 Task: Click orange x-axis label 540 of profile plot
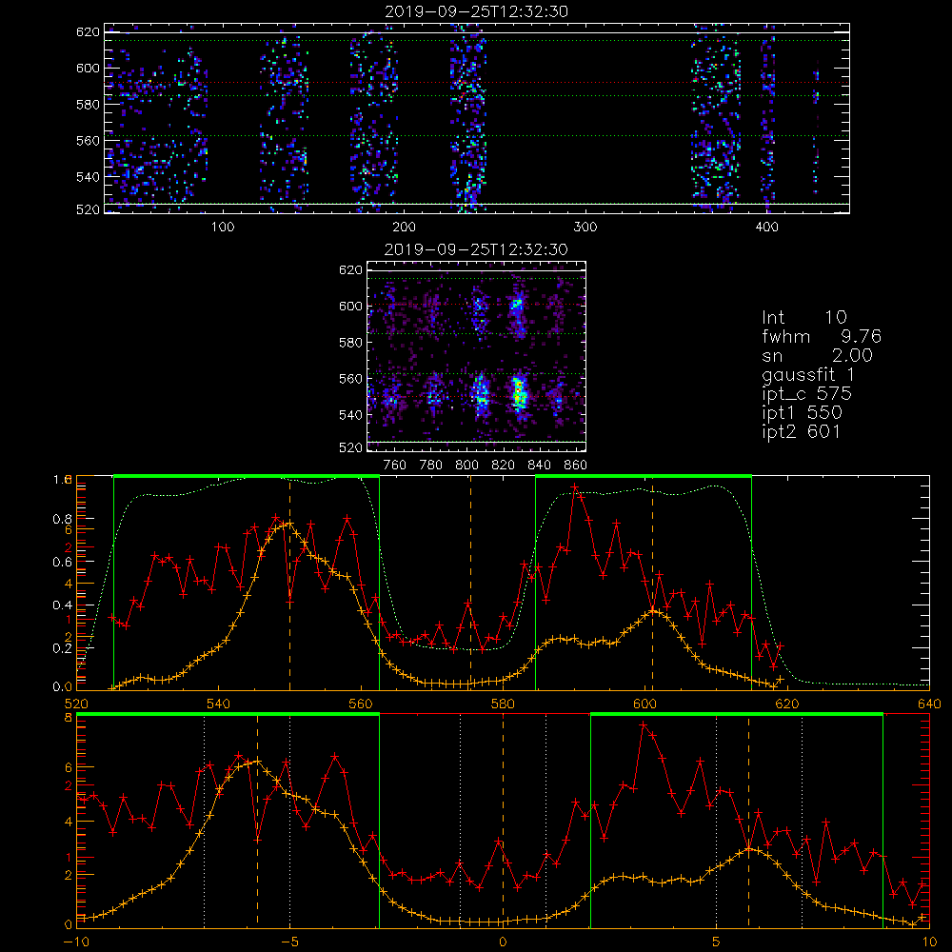click(219, 704)
